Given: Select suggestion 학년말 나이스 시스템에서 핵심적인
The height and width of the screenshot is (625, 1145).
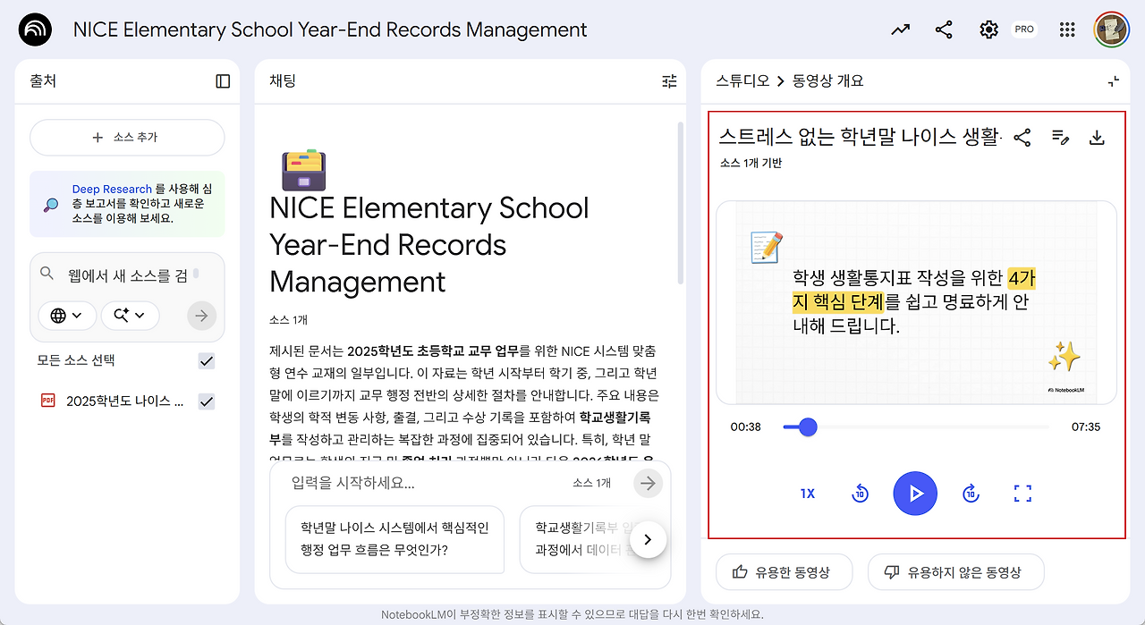Looking at the screenshot, I should [x=394, y=539].
